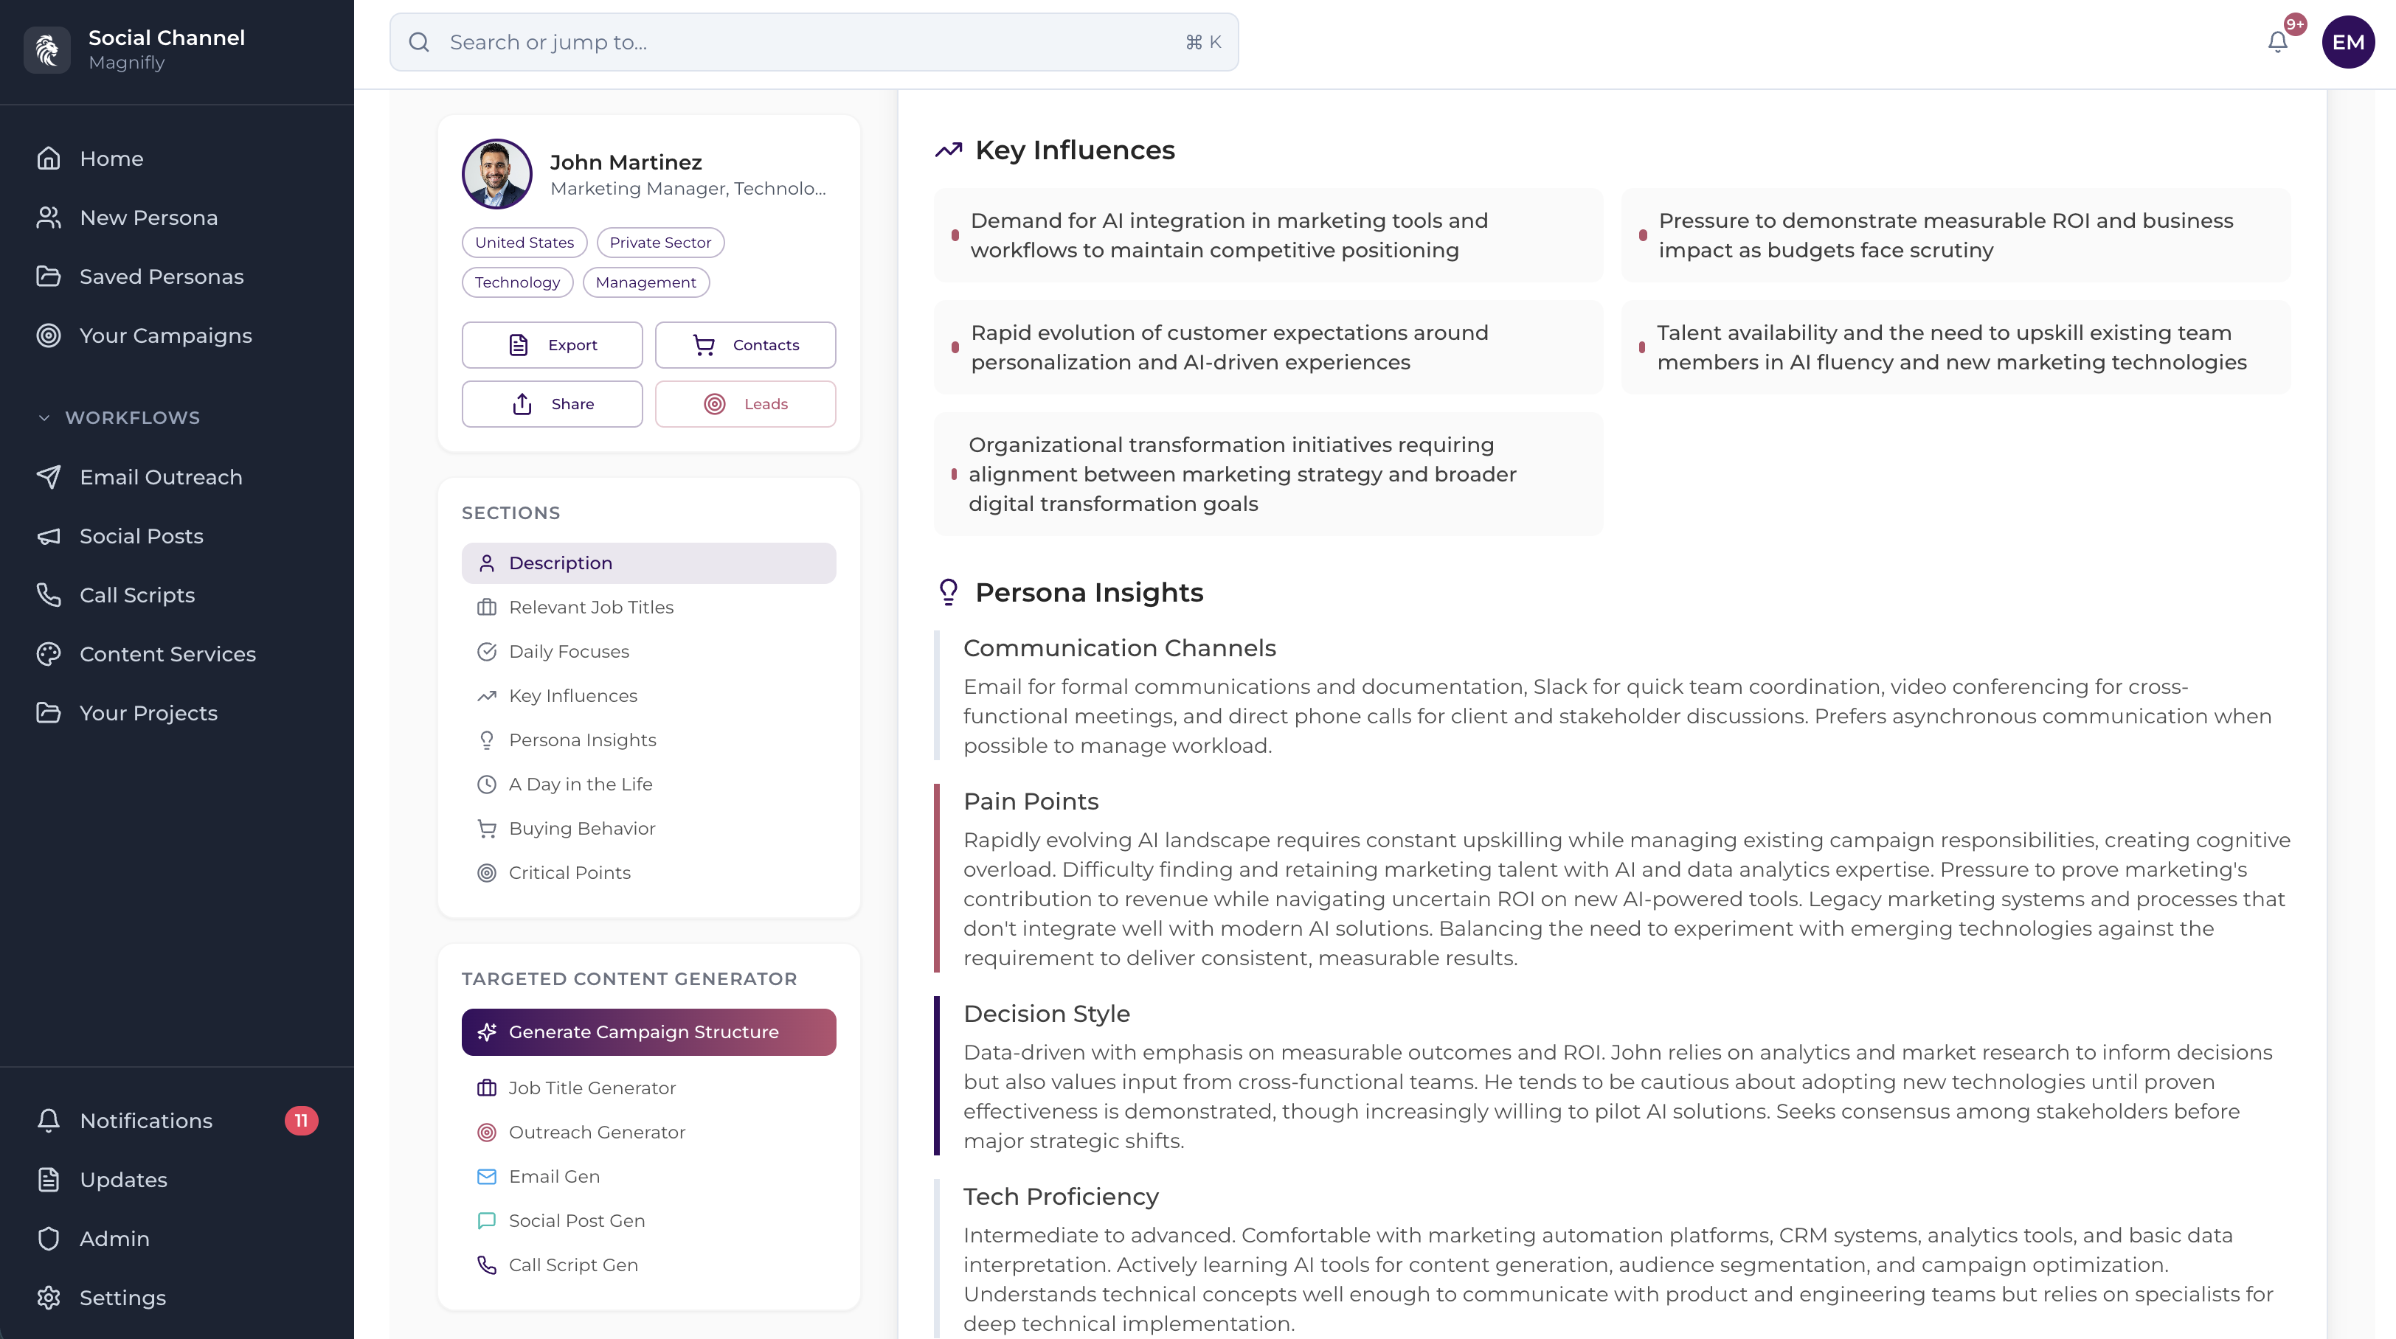Open Your Campaigns in sidebar
Image resolution: width=2396 pixels, height=1339 pixels.
pyautogui.click(x=165, y=335)
